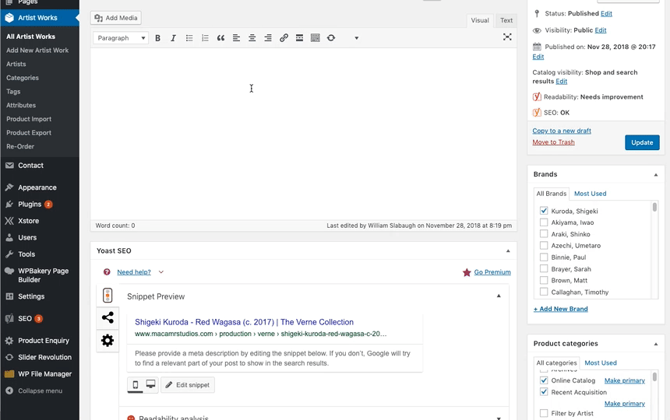Apply Italic formatting in editor toolbar
The width and height of the screenshot is (670, 420).
173,38
